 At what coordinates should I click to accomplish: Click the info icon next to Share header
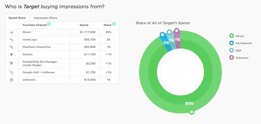pyautogui.click(x=113, y=24)
